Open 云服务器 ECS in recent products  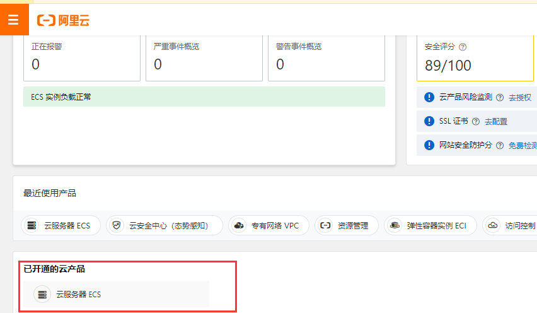pyautogui.click(x=61, y=225)
